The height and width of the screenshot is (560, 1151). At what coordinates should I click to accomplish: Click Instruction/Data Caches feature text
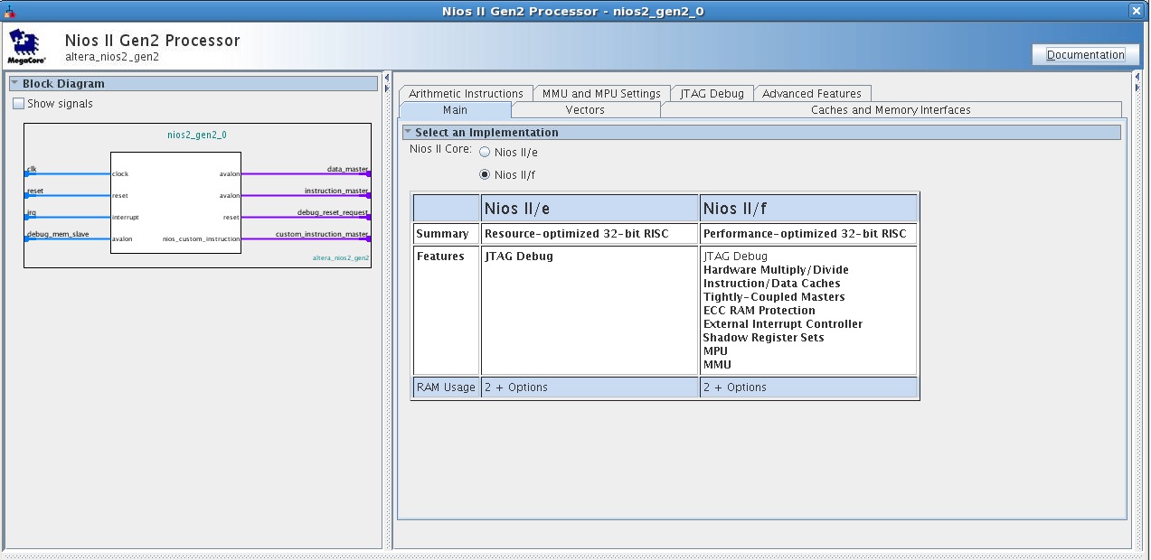tap(771, 284)
